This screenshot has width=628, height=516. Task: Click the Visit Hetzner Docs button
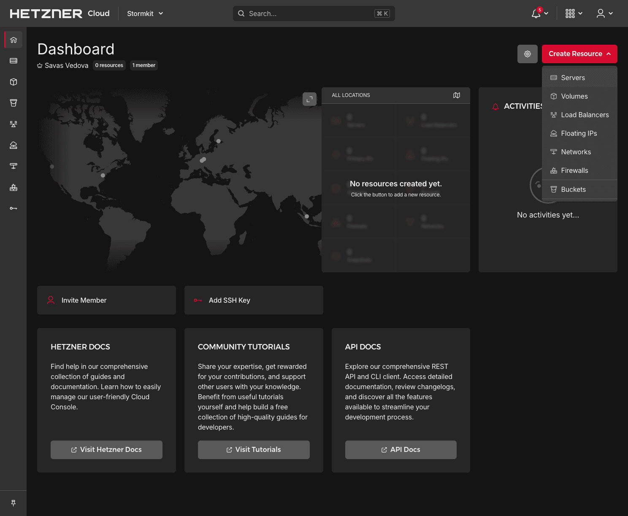click(106, 449)
